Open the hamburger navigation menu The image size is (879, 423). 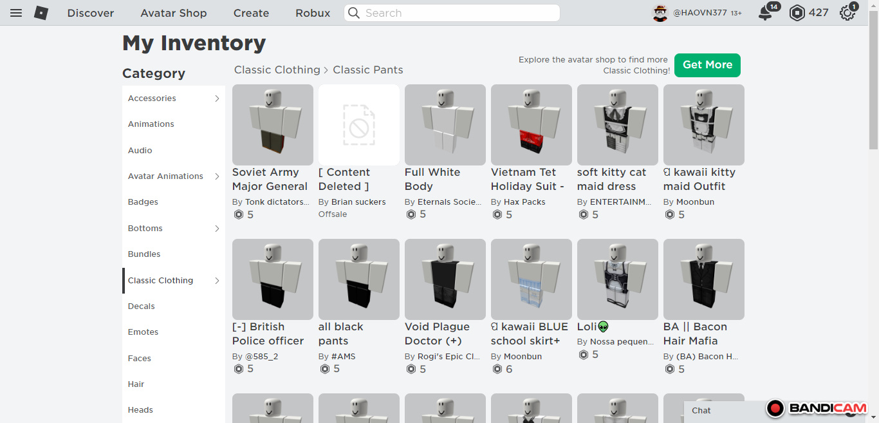coord(16,13)
